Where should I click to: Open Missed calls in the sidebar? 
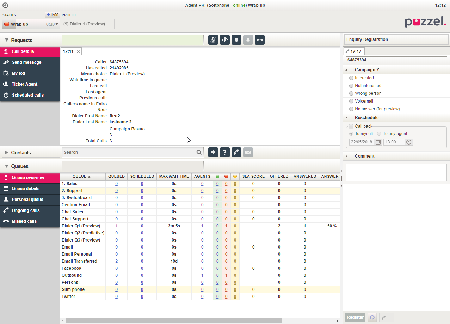click(x=24, y=221)
